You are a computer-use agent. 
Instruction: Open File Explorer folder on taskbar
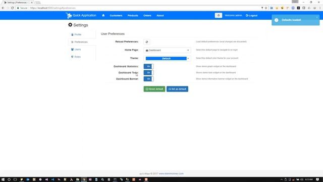(78, 179)
